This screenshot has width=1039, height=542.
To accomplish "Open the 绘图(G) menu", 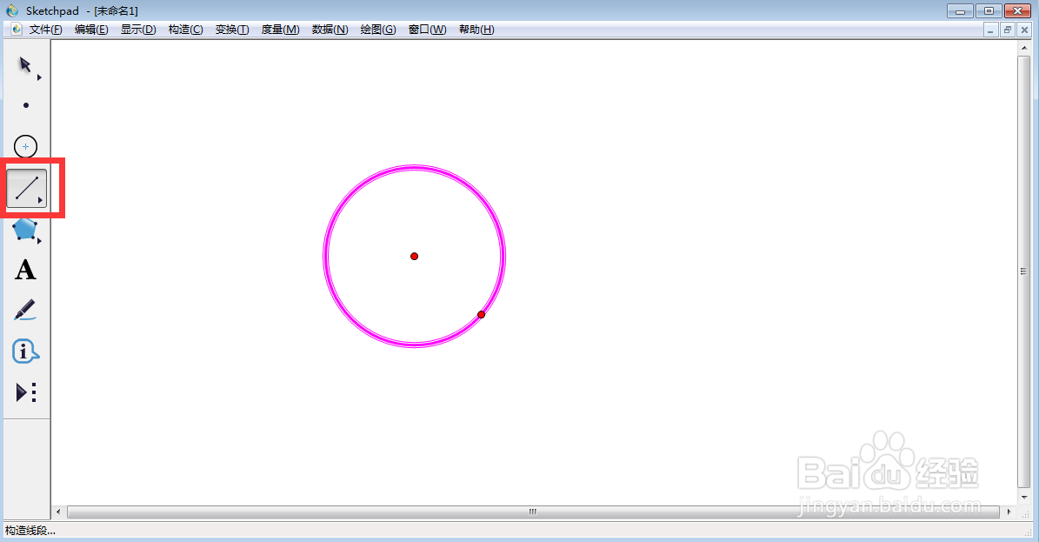I will [378, 30].
